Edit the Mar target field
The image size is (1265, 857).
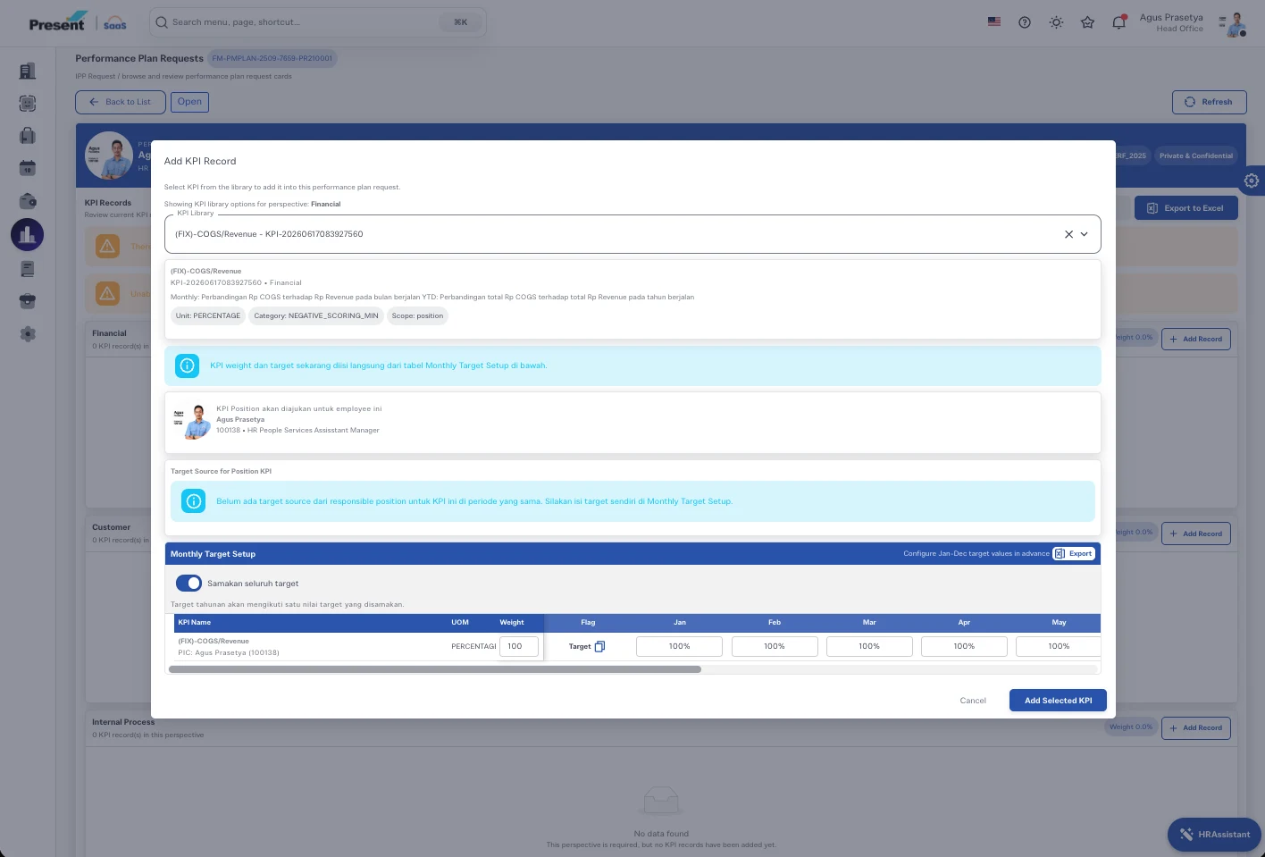pyautogui.click(x=869, y=646)
